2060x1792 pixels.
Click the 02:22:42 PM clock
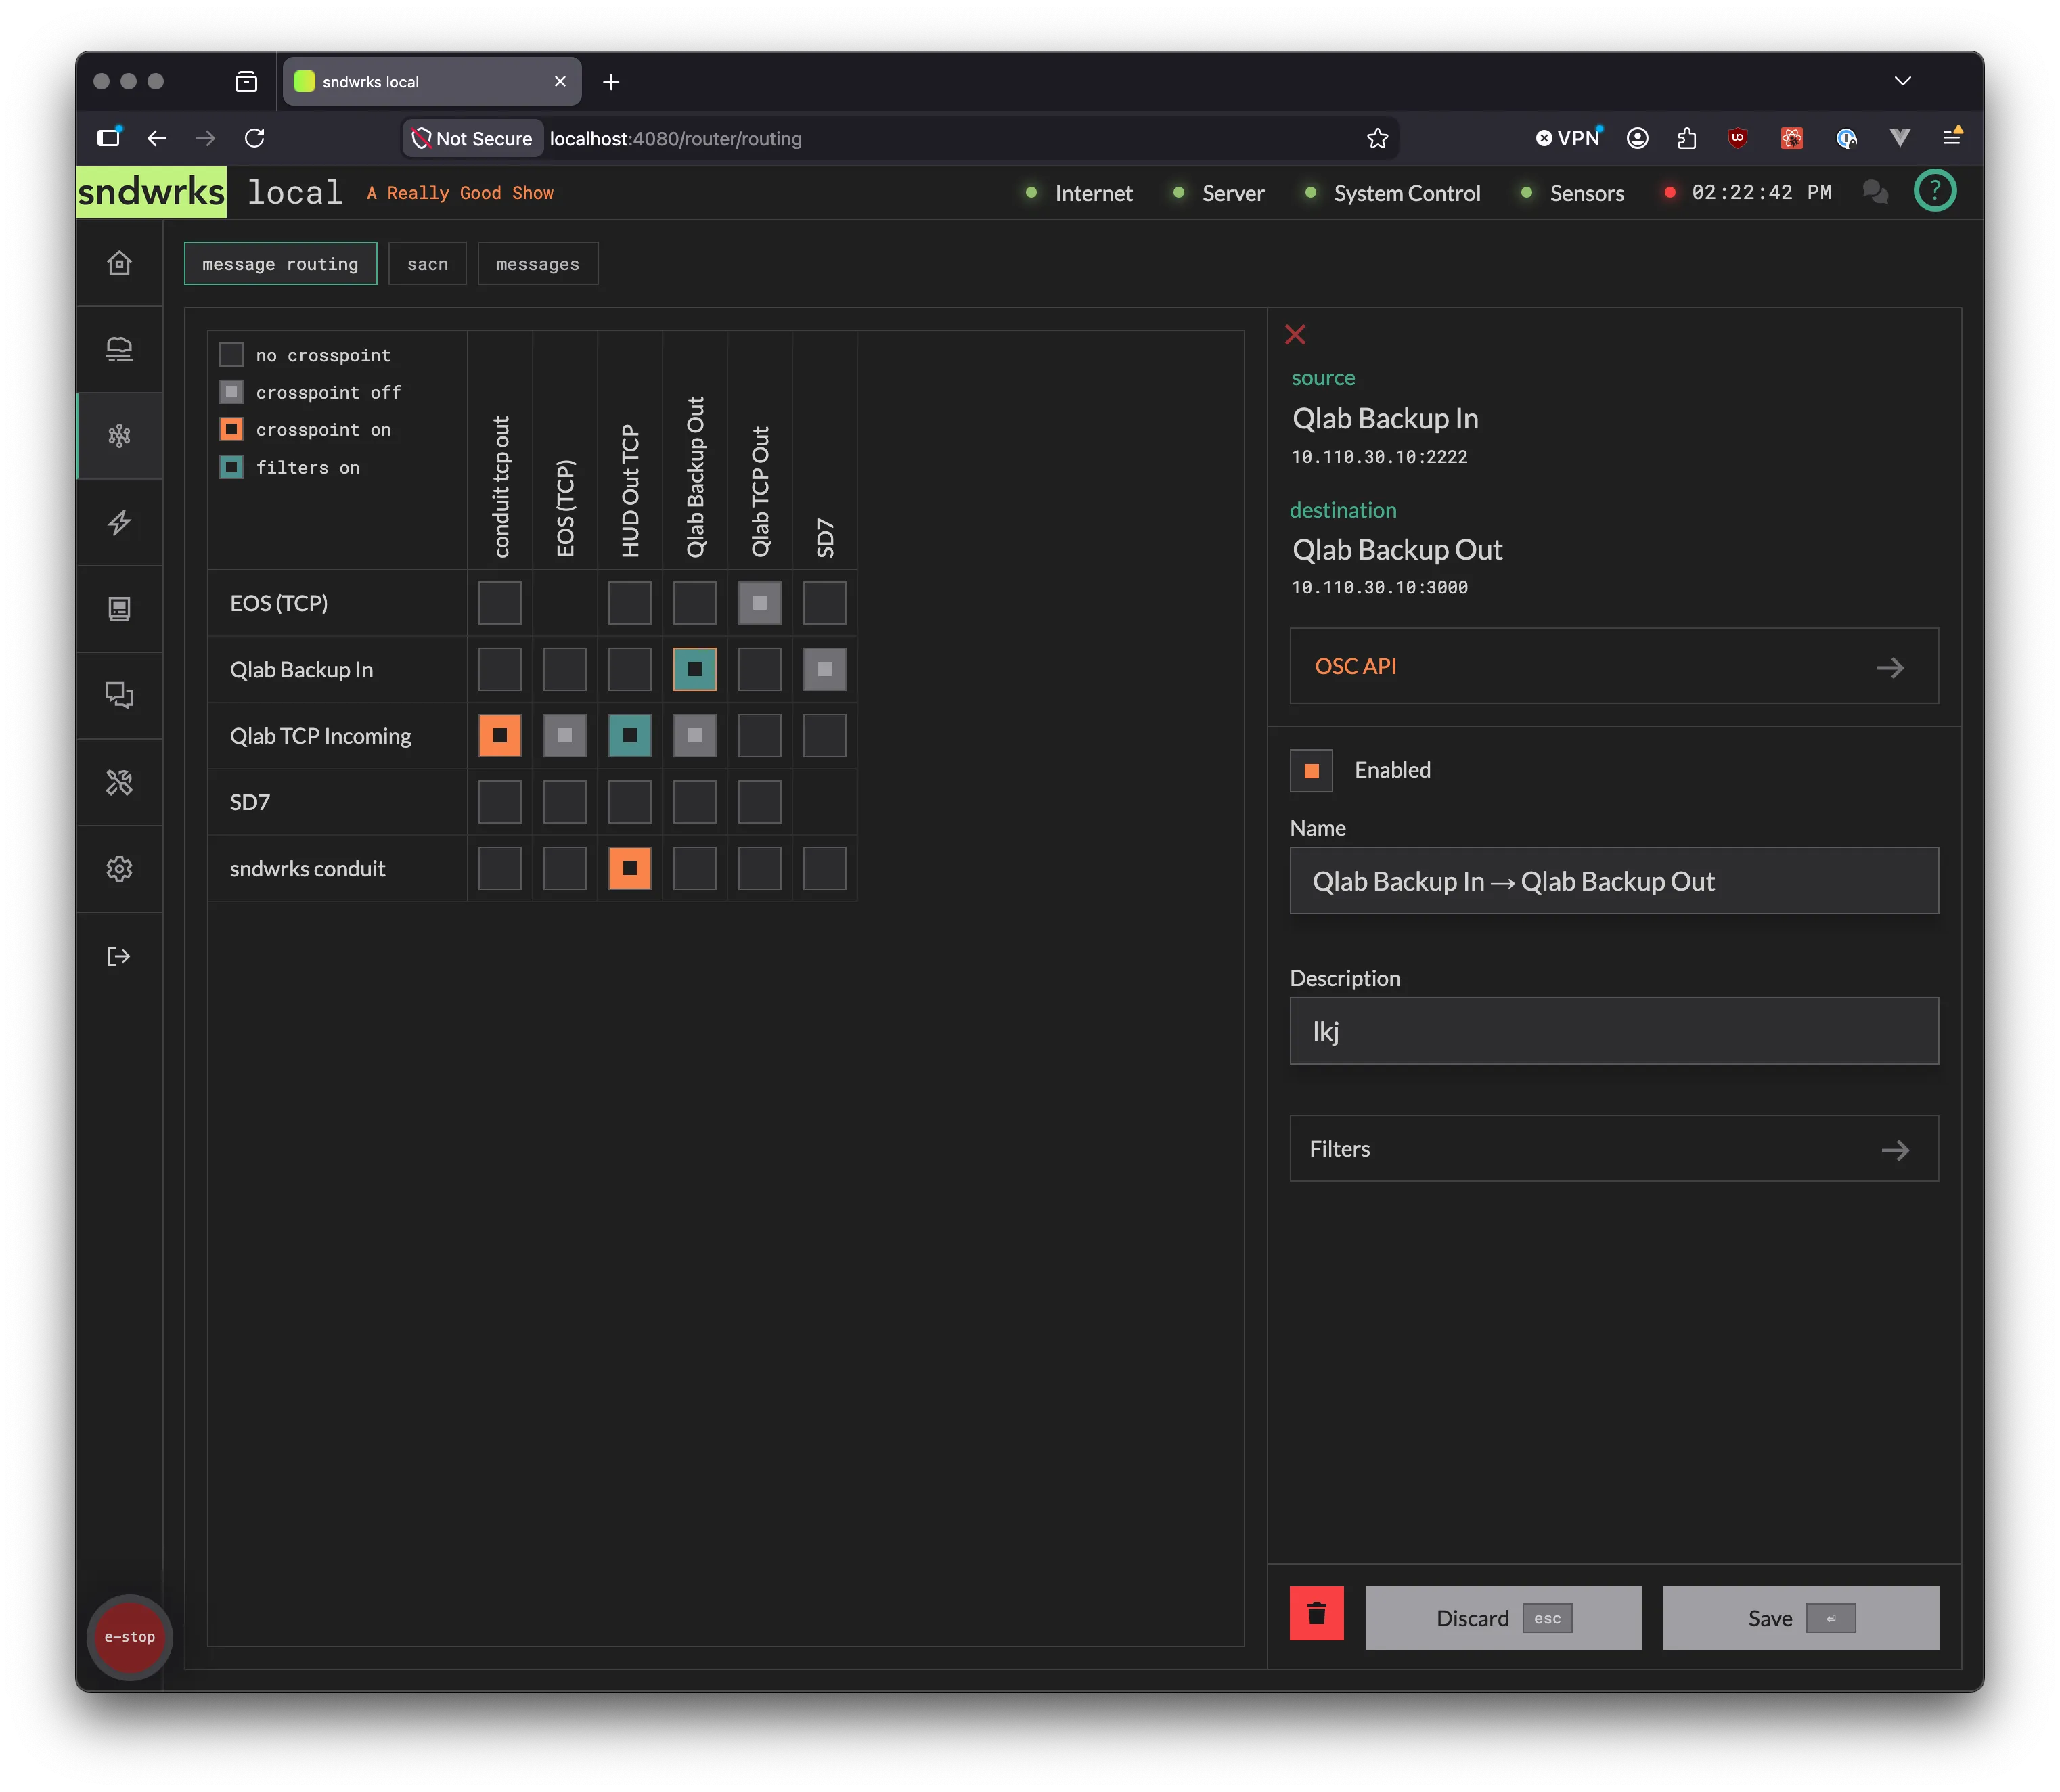coord(1761,192)
